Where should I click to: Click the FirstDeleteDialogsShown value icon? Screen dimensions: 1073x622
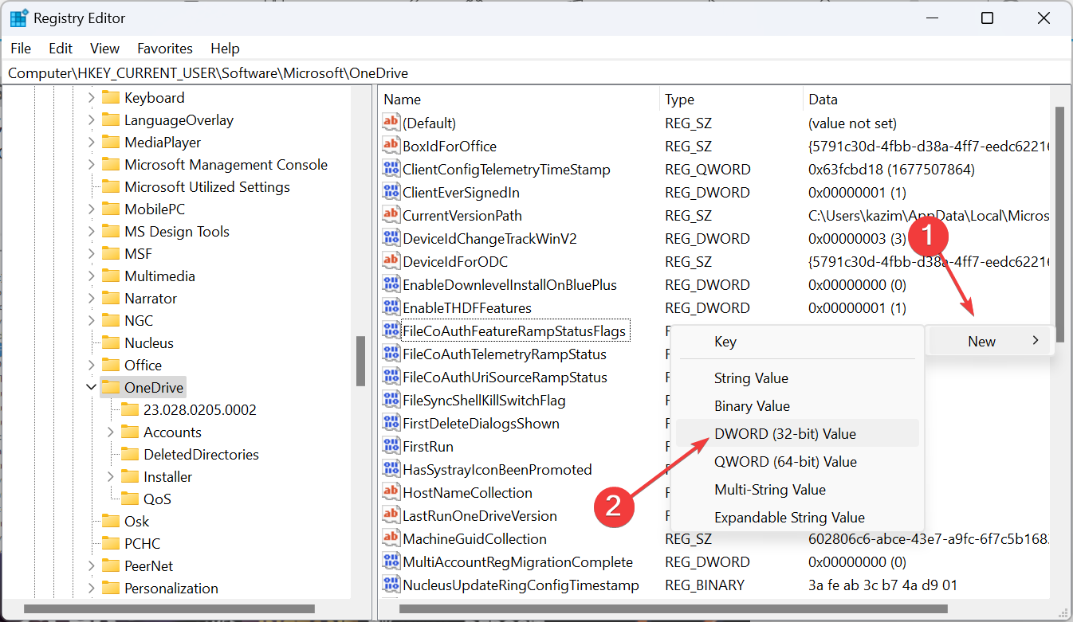click(391, 423)
